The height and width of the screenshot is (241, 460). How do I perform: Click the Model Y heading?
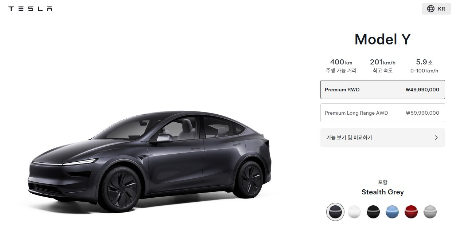383,39
